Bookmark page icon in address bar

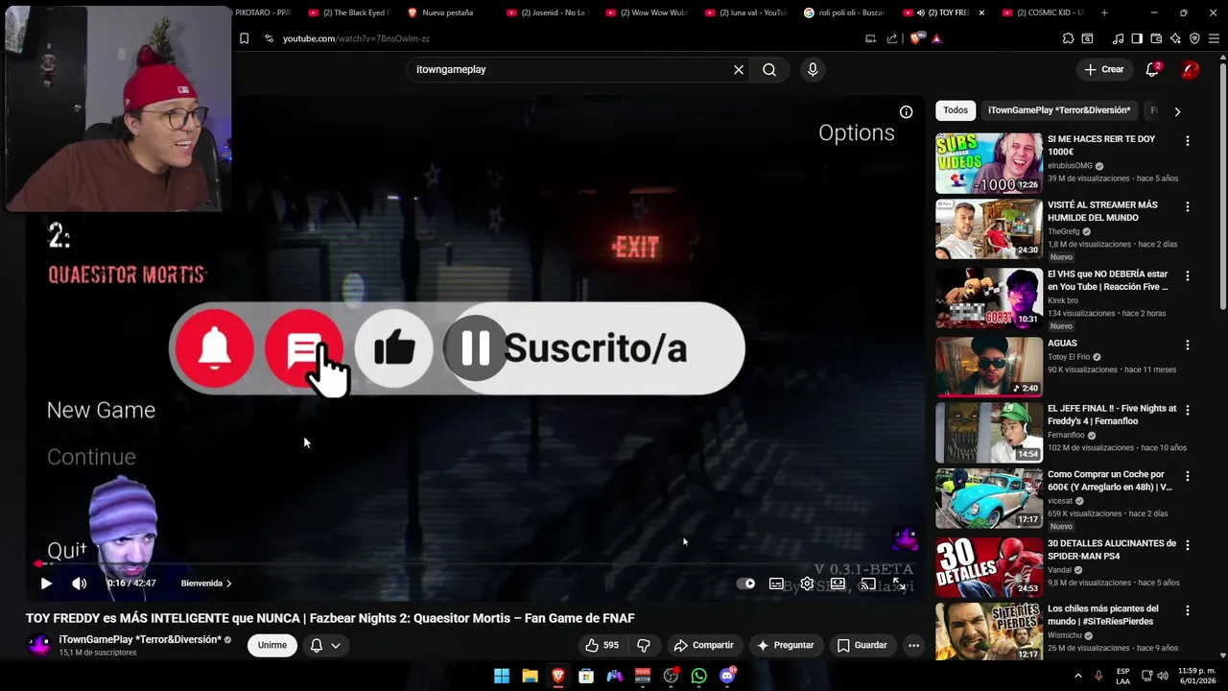tap(244, 38)
